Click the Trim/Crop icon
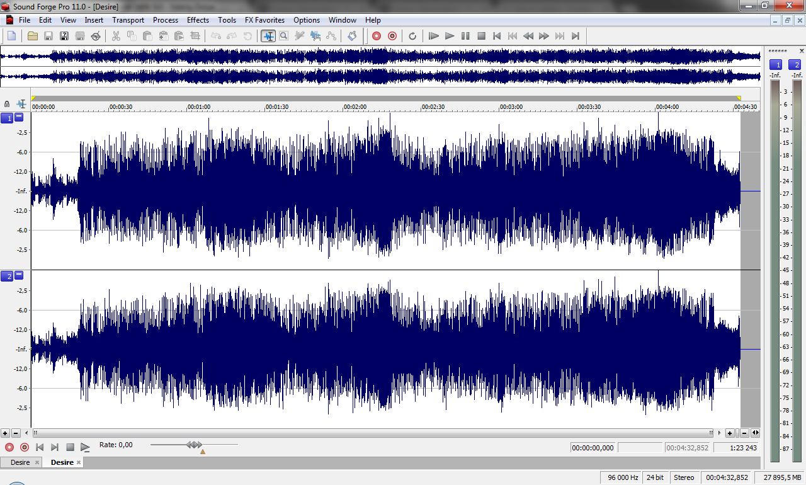 click(195, 36)
